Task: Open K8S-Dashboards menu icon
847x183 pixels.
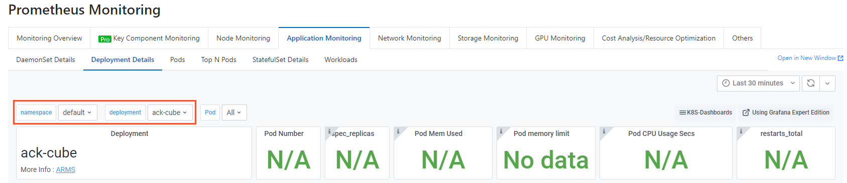Action: click(683, 112)
